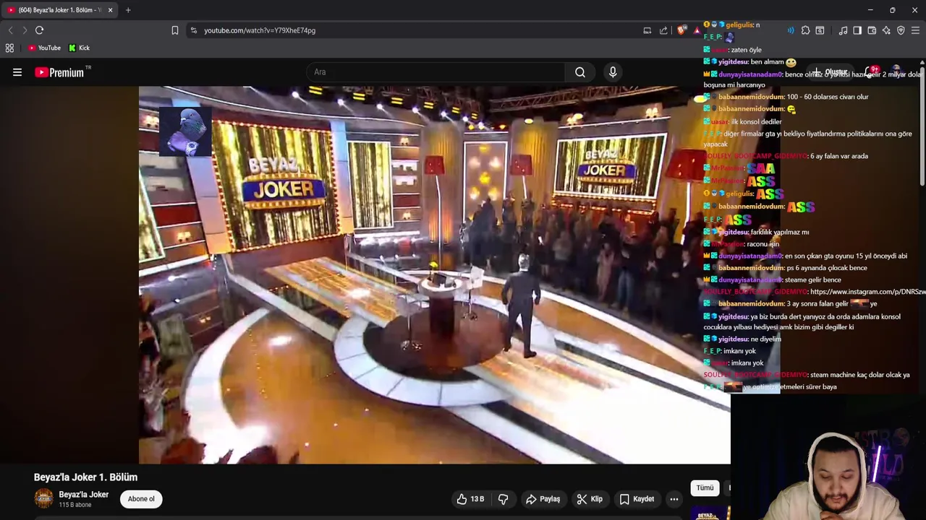
Task: Click the instagram.com link in chat
Action: pos(868,292)
